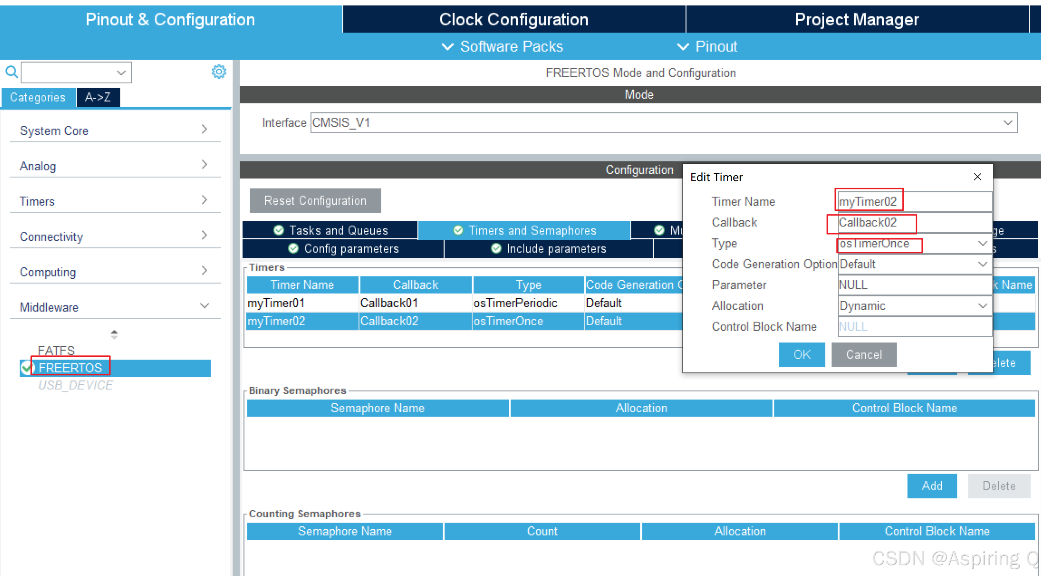Open the Config parameters tab
Image resolution: width=1041 pixels, height=576 pixels.
pos(343,249)
